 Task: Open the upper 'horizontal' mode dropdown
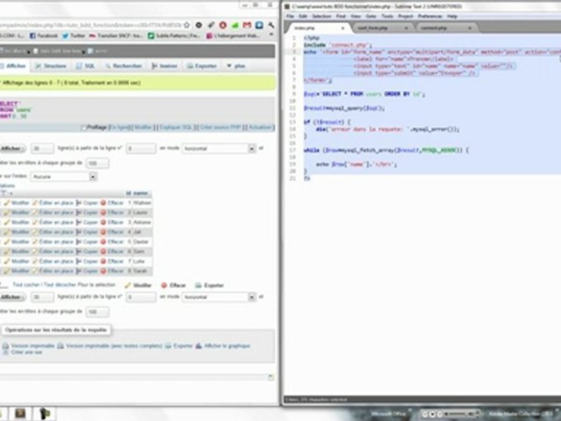(x=219, y=149)
